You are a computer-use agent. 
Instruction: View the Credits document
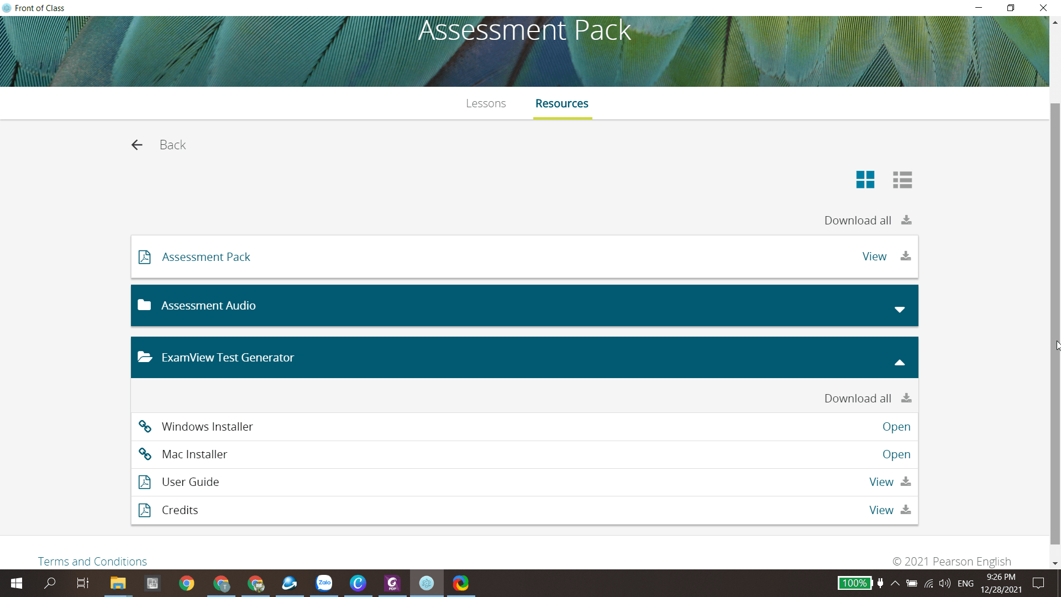pyautogui.click(x=881, y=510)
